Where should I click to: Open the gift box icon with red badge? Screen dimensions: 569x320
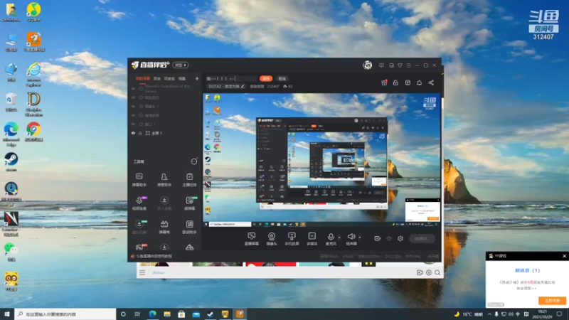[x=384, y=82]
